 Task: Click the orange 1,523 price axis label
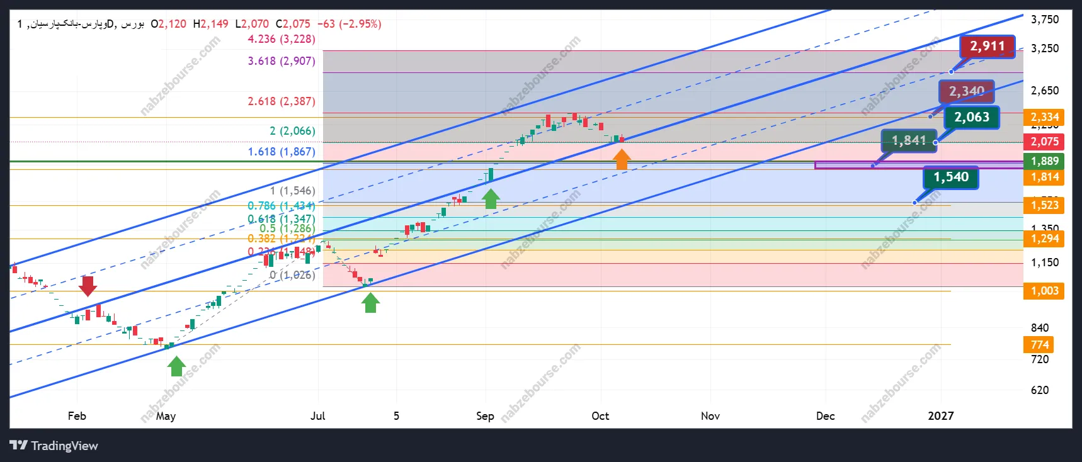click(1045, 205)
